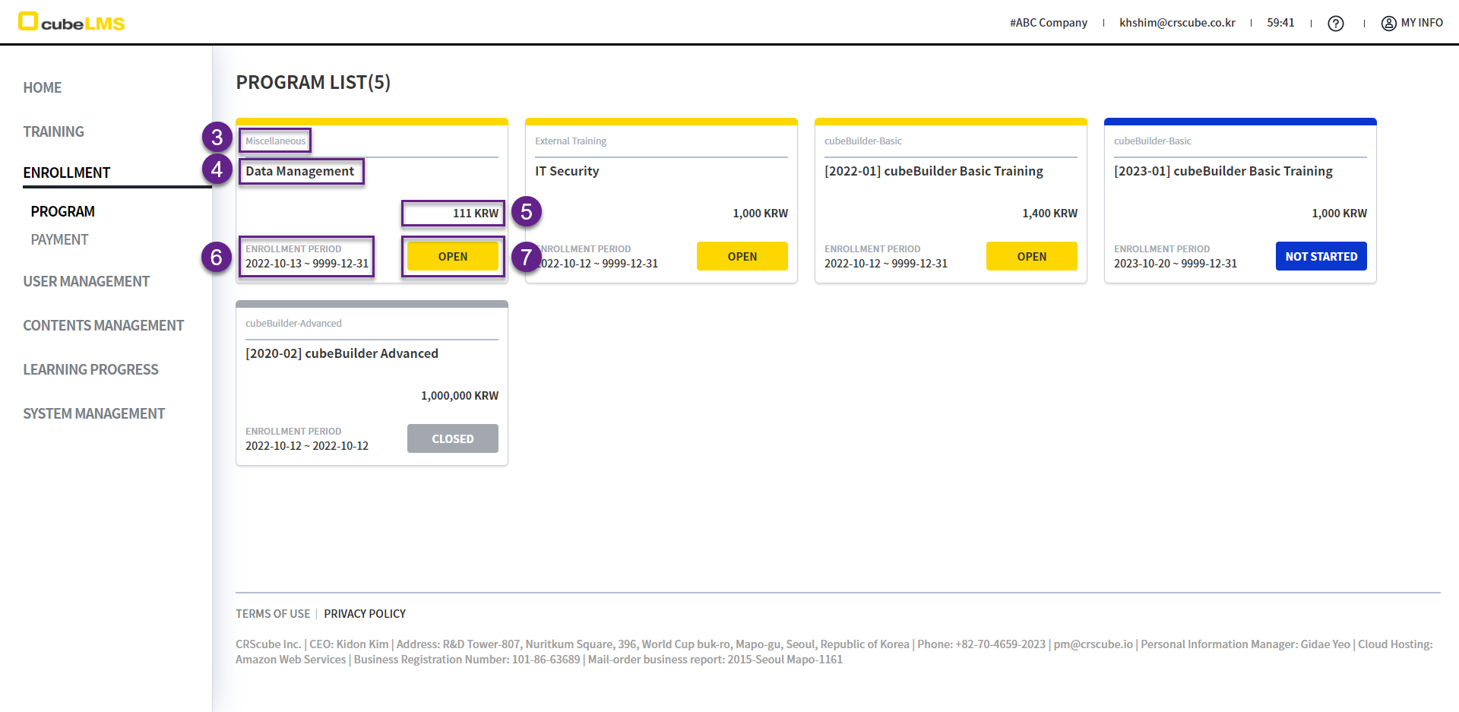The image size is (1459, 712).
Task: Open the help question mark icon
Action: (x=1335, y=23)
